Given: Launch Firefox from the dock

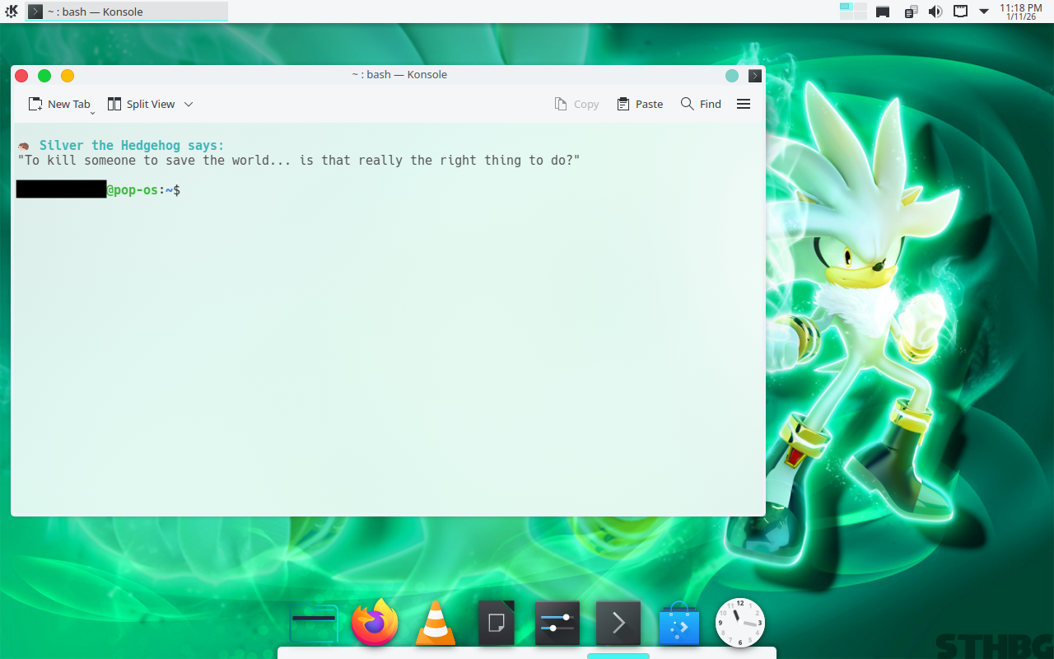Looking at the screenshot, I should pos(375,623).
